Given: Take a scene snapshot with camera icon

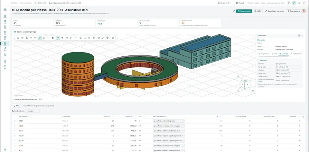Looking at the screenshot, I should tap(99, 38).
